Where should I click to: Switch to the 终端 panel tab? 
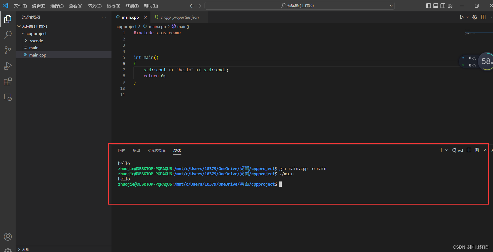177,150
